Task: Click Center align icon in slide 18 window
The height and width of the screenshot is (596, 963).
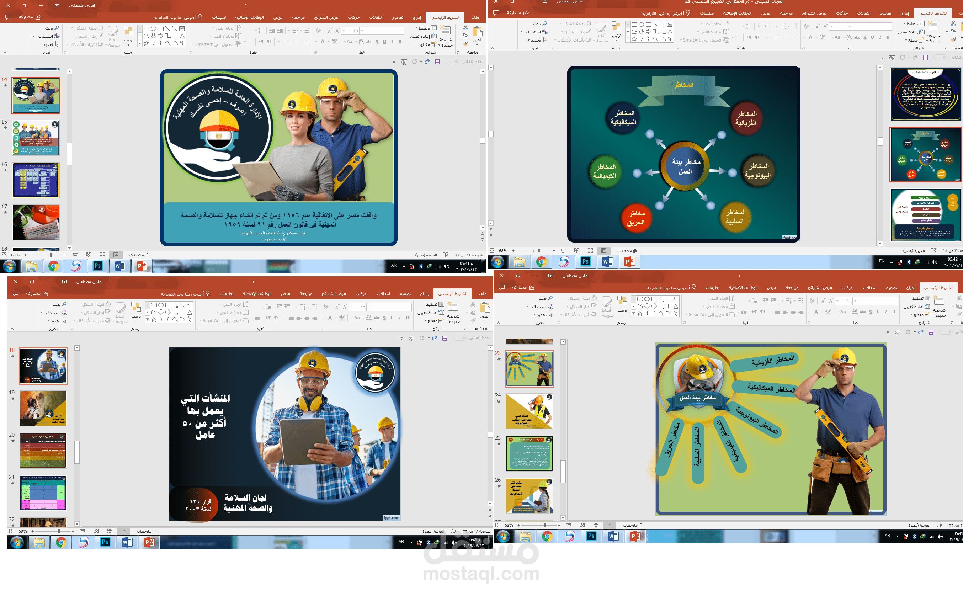Action: coord(307,318)
